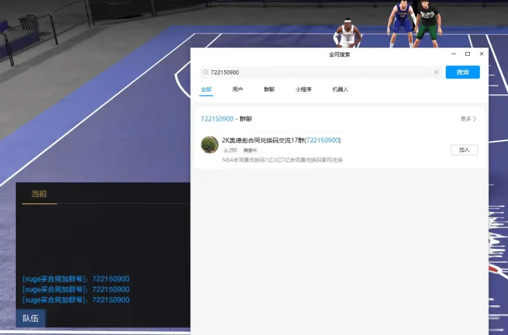
Task: Close the 全网搜索 search window
Action: click(481, 54)
